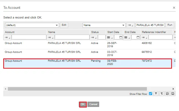
Task: Click the horizontal scrollbar right arrow
Action: [173, 89]
